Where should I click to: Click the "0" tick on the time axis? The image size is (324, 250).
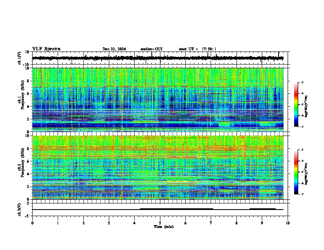tap(32, 223)
